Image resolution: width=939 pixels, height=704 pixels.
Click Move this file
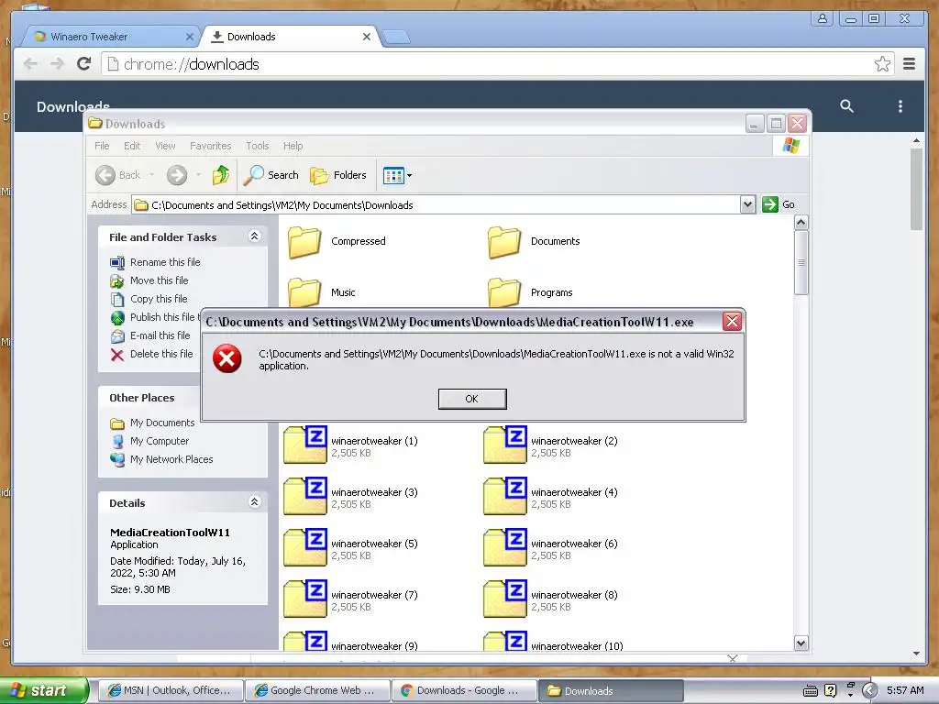(149, 280)
